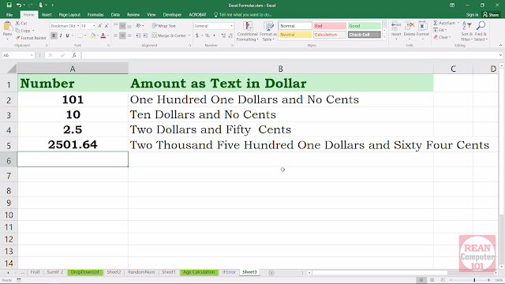Image resolution: width=505 pixels, height=284 pixels.
Task: Open Sort & Filter menu
Action: 466,31
